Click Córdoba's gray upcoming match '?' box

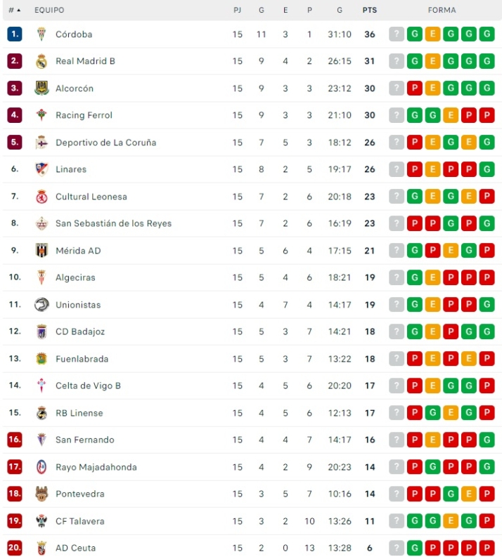(397, 34)
